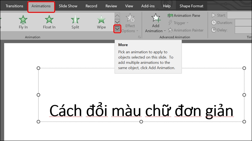Click the Delay input field
The height and width of the screenshot is (141, 252).
(x=243, y=30)
